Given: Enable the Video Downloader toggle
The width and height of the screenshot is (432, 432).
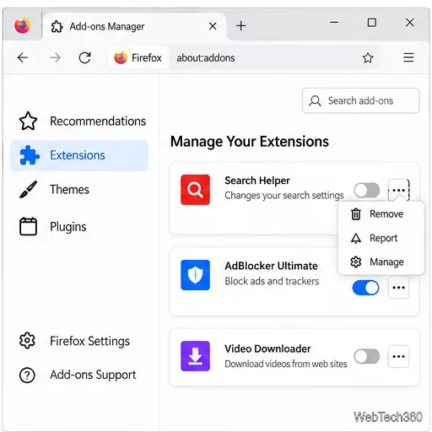Looking at the screenshot, I should coord(367,356).
